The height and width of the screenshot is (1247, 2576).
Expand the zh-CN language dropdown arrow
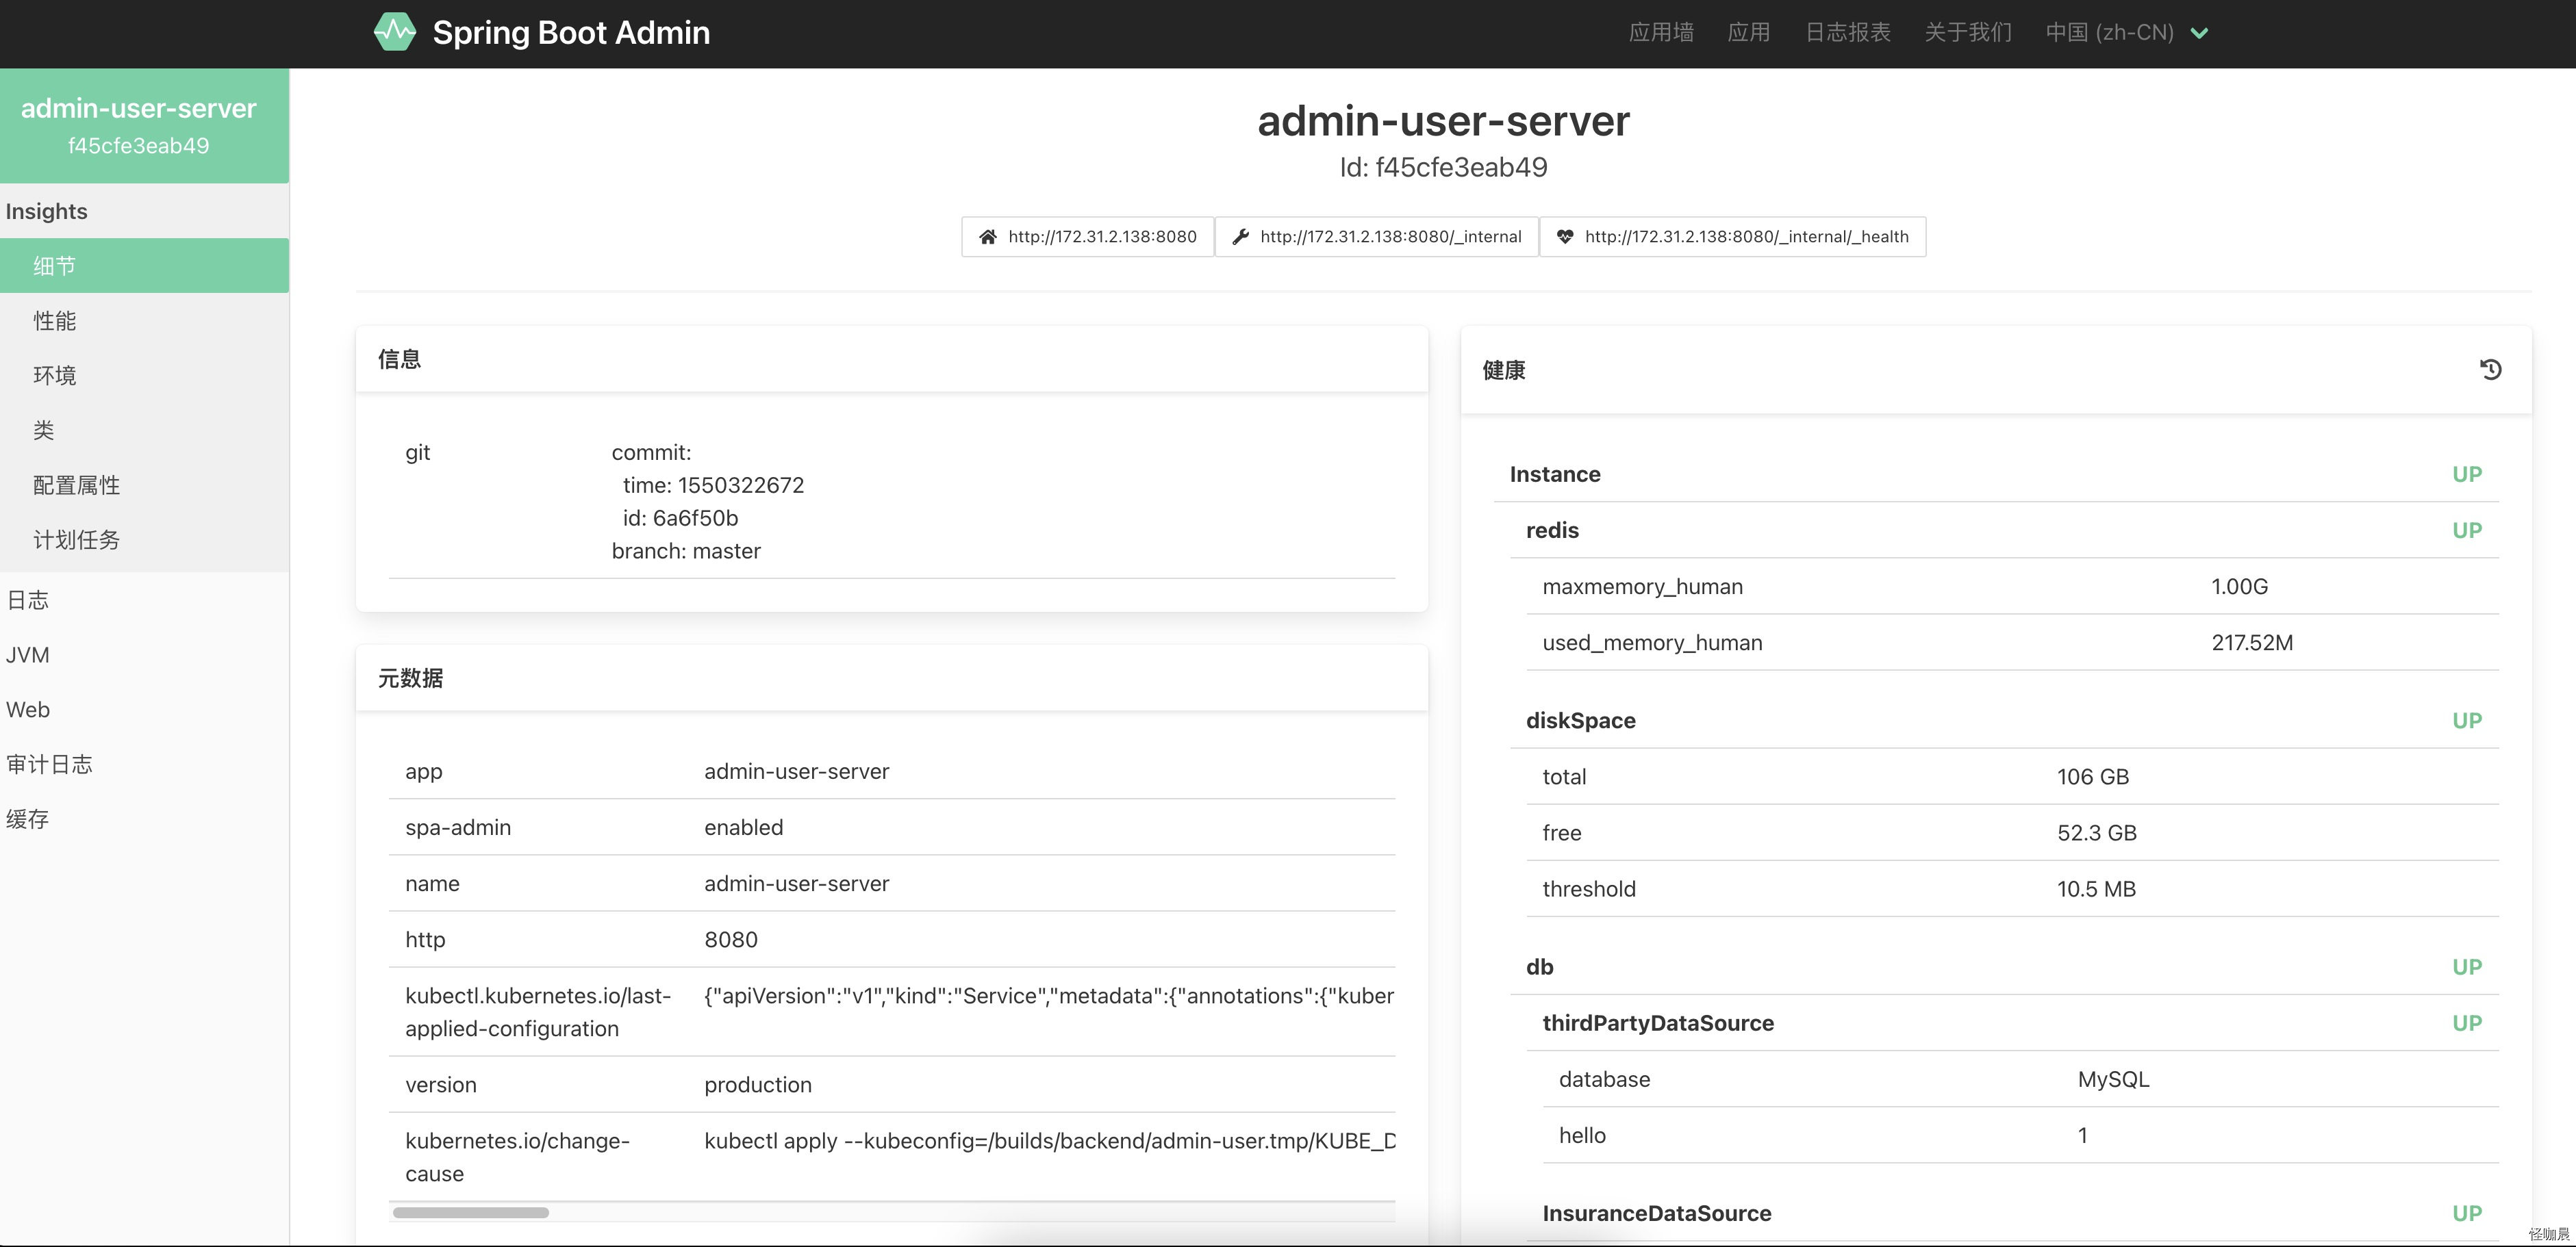2199,33
